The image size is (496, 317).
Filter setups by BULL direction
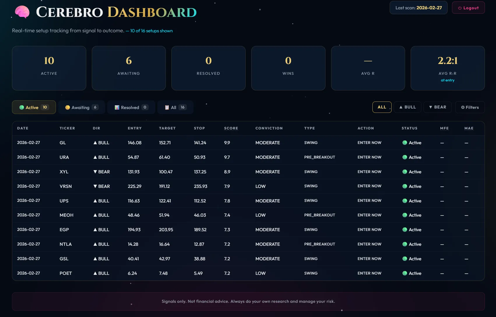tap(407, 107)
